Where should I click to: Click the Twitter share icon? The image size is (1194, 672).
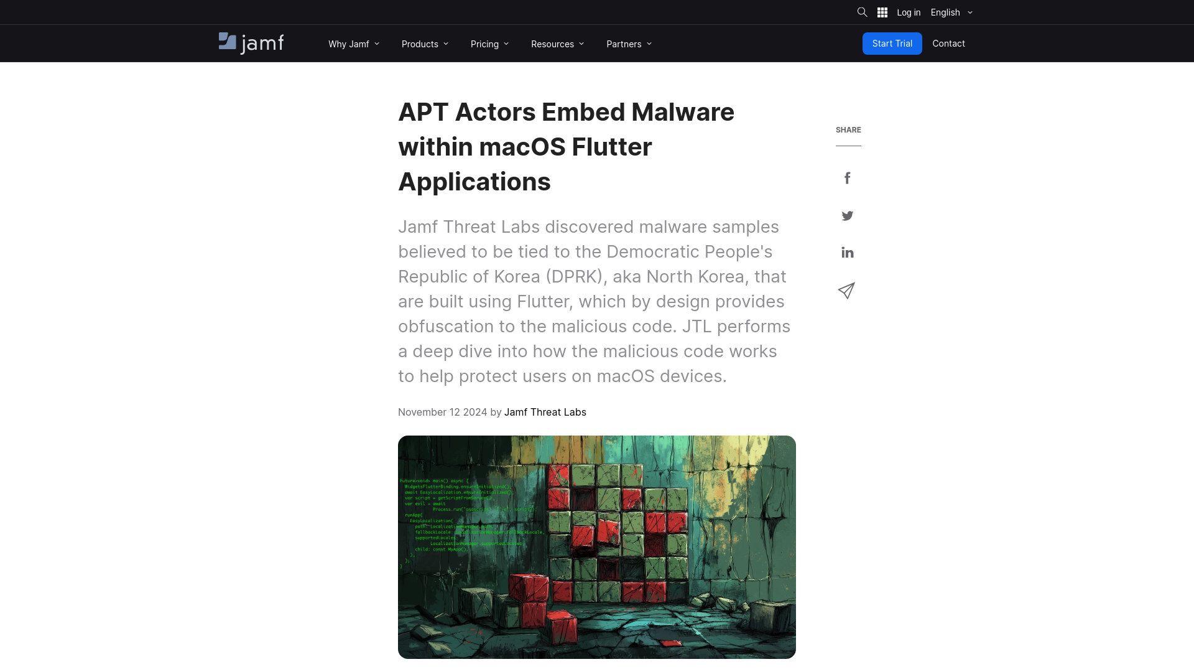pos(847,215)
